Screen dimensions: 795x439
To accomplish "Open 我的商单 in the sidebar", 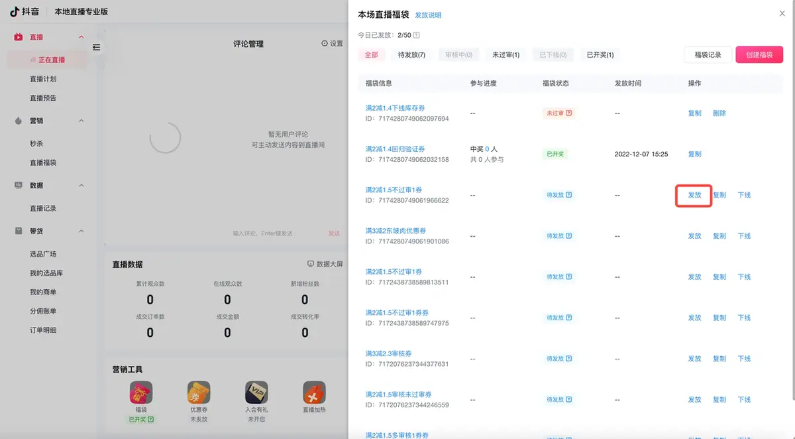I will coord(43,292).
